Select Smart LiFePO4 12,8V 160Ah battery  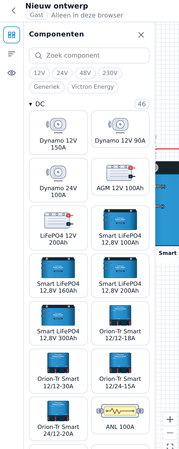click(58, 276)
